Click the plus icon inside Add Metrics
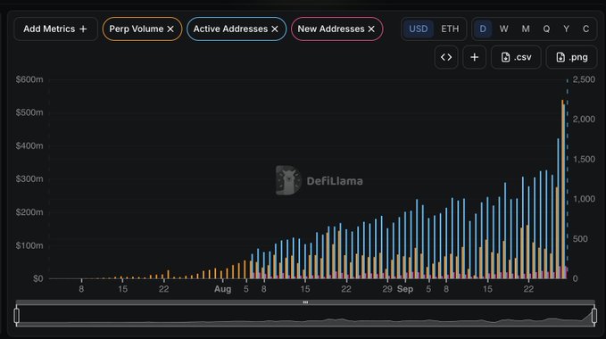Image resolution: width=606 pixels, height=339 pixels. click(x=83, y=29)
